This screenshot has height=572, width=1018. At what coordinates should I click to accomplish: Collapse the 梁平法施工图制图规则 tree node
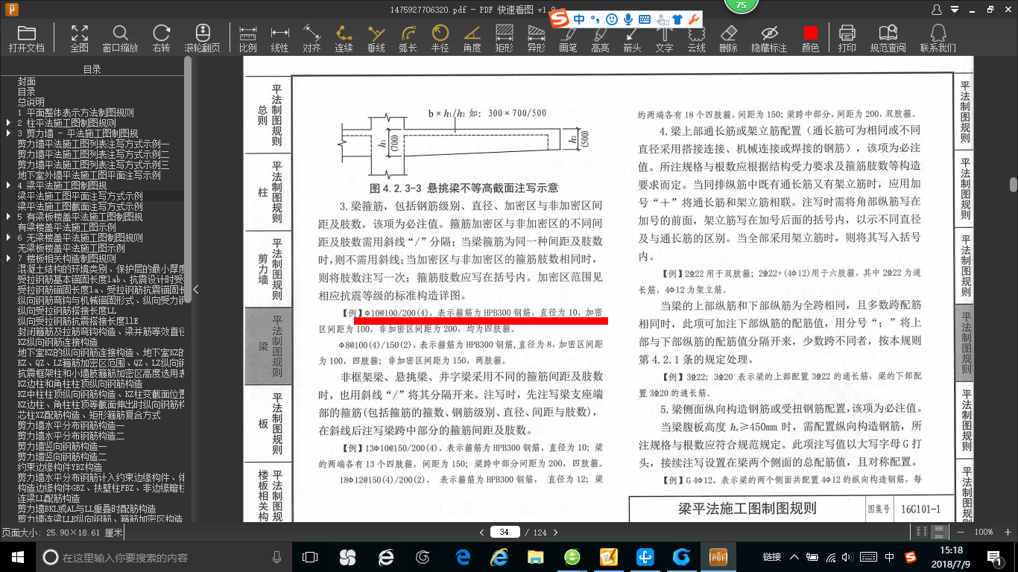tap(8, 185)
